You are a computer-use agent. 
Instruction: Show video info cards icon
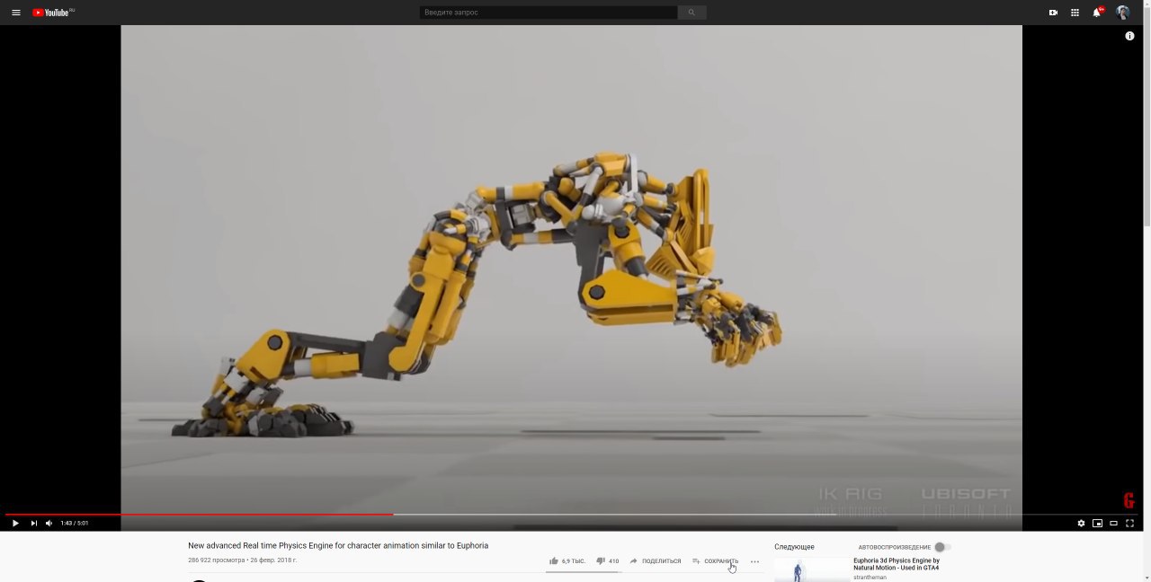point(1129,36)
